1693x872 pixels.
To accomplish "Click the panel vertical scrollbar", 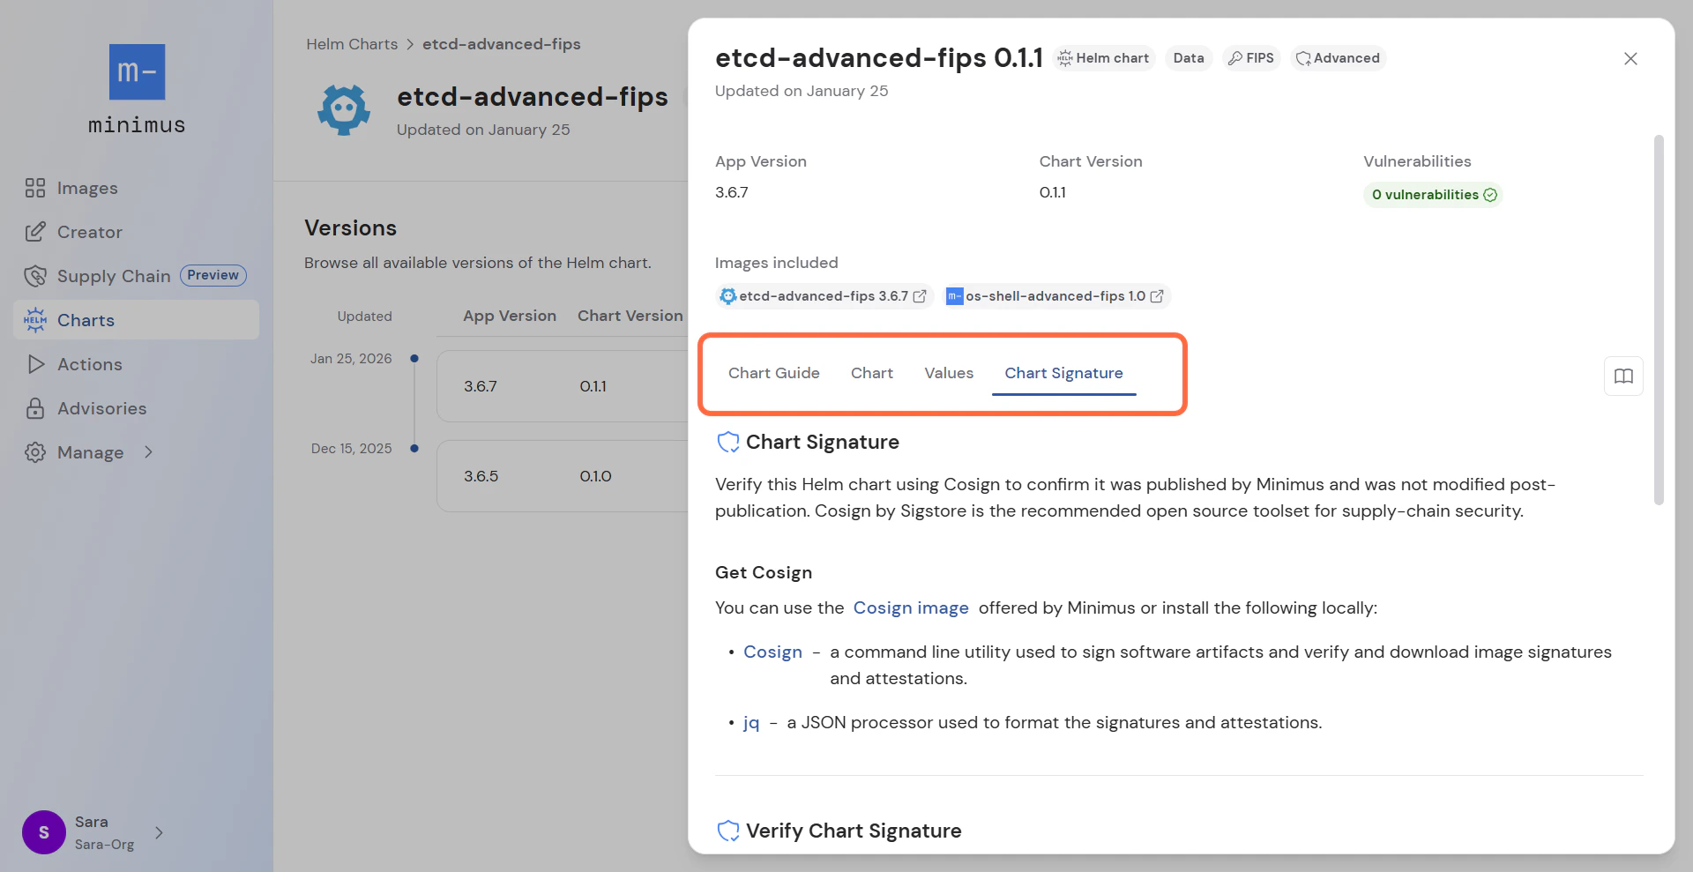I will click(1659, 320).
